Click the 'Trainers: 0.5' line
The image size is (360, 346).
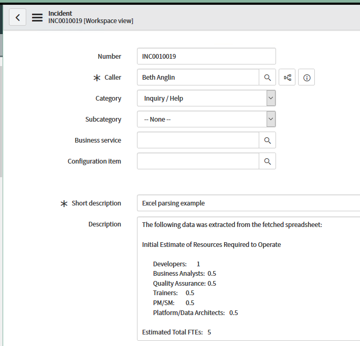[x=174, y=293]
